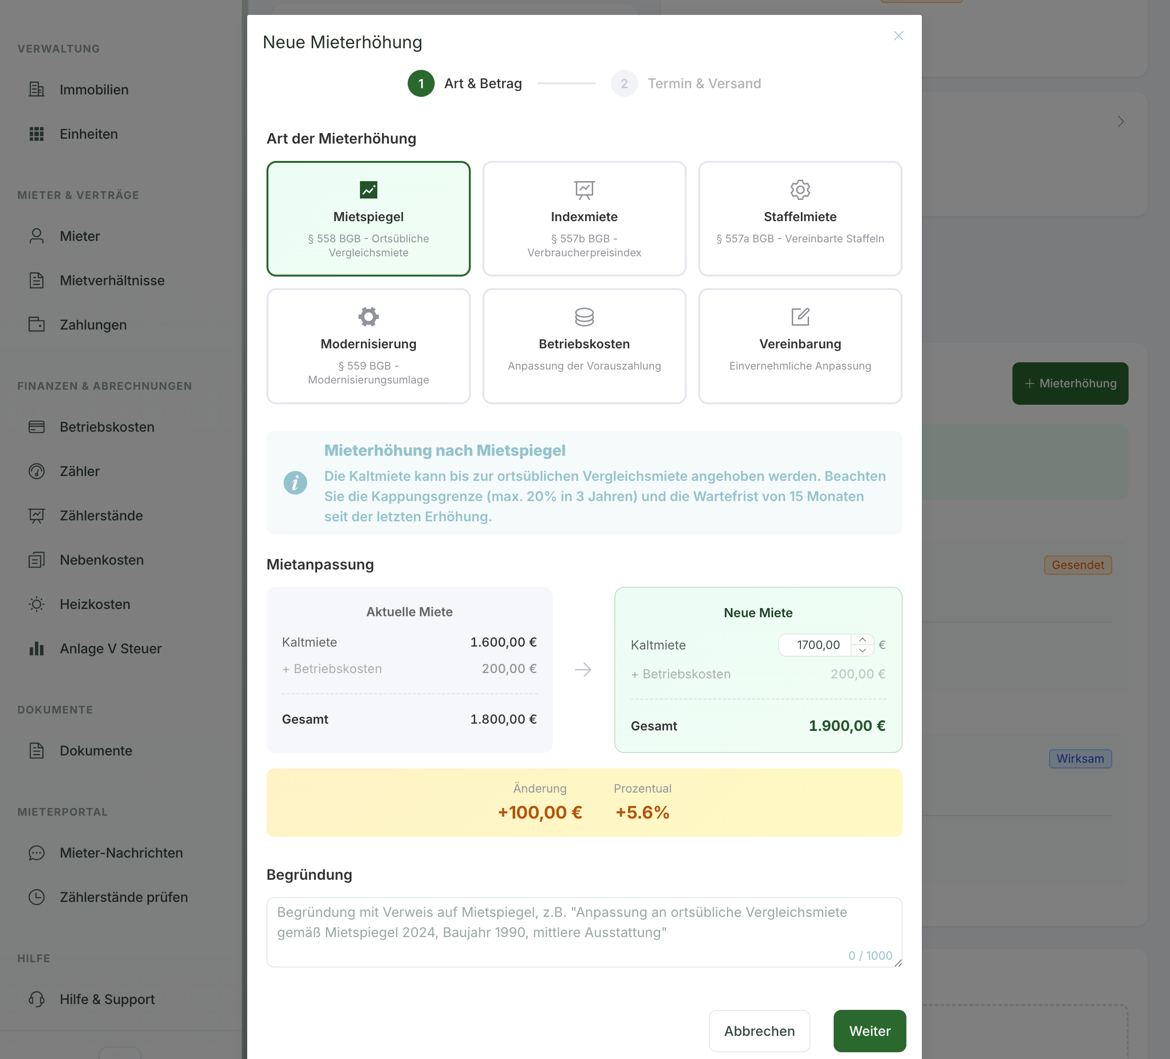
Task: Increase Kaltmiete with the up stepper arrow
Action: coord(862,639)
